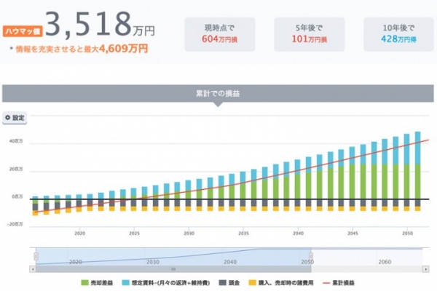Open the 情報を充実させると最大4,609万円 link
This screenshot has height=291, width=437.
click(80, 49)
